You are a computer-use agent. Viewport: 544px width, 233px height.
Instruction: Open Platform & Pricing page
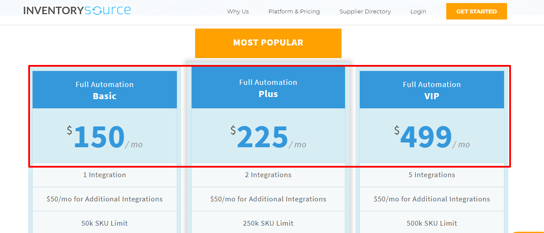294,12
